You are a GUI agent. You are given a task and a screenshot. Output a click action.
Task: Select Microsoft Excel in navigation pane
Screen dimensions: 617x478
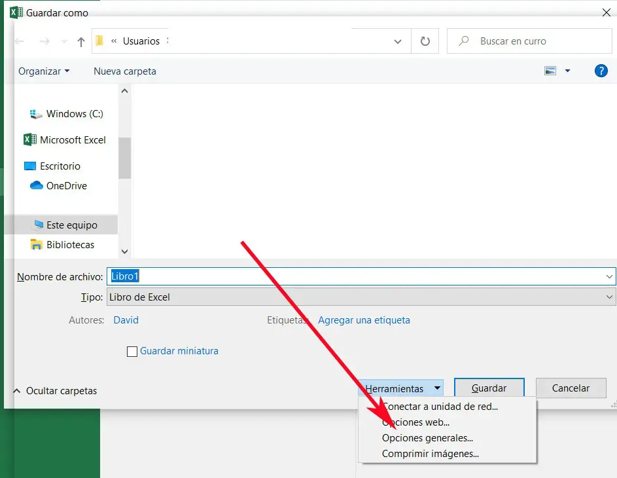point(65,139)
